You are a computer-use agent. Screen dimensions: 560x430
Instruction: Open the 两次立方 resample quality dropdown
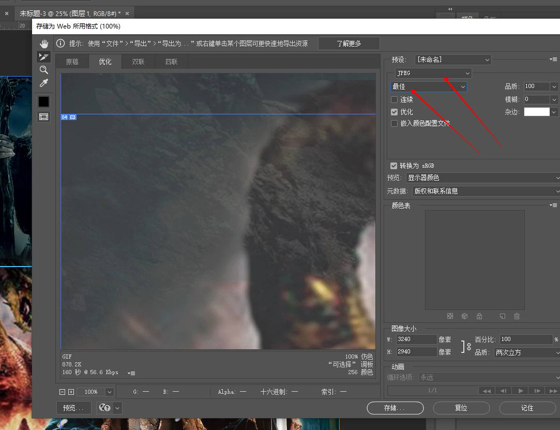[x=527, y=352]
